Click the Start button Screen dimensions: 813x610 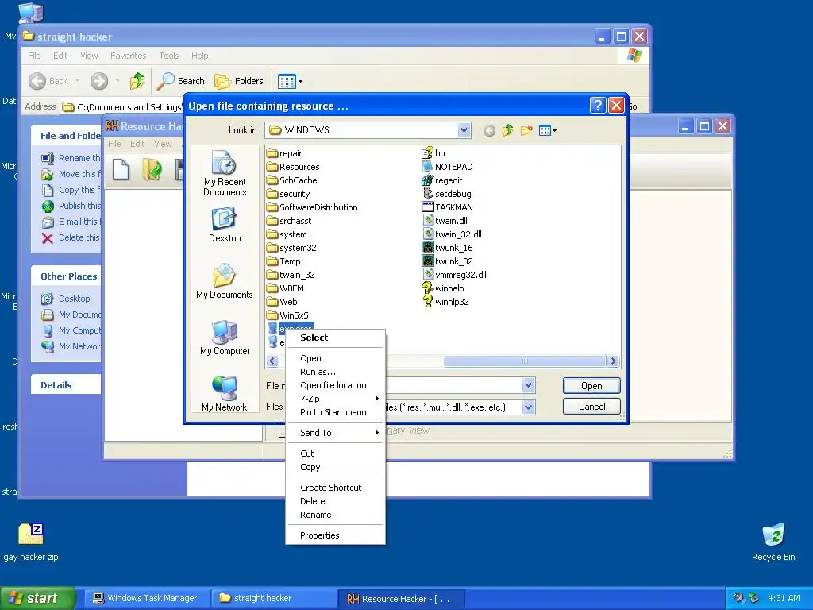pos(37,598)
